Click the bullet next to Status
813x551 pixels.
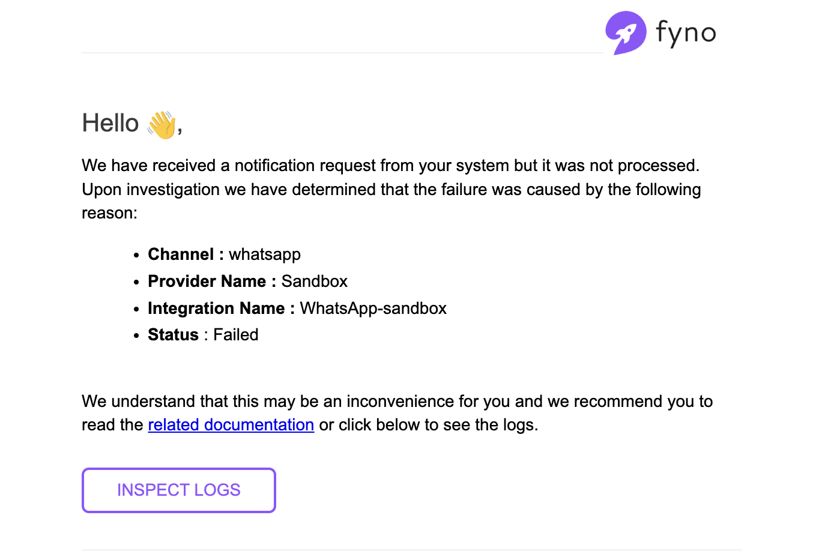[x=136, y=335]
